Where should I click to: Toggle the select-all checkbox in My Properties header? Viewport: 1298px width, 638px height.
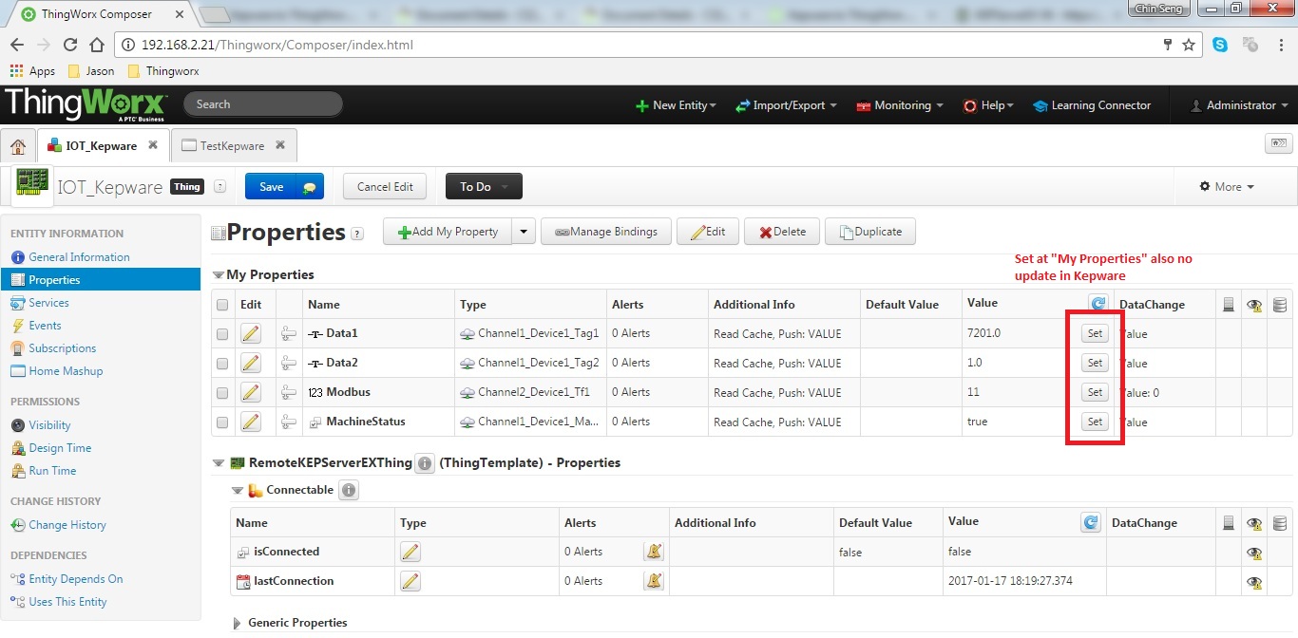point(222,305)
